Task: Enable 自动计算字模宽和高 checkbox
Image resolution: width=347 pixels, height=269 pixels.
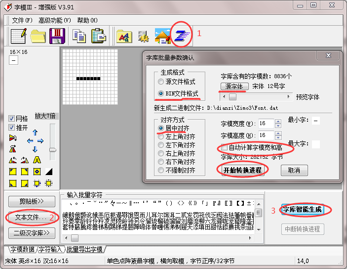Action: click(224, 147)
